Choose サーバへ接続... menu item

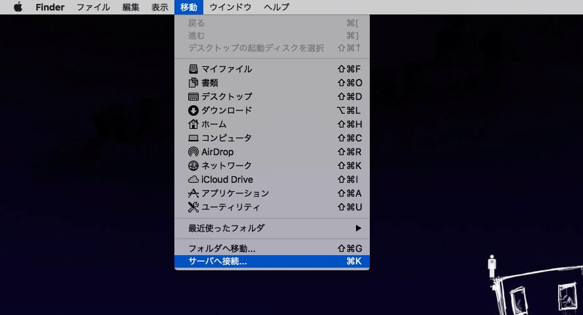point(272,261)
